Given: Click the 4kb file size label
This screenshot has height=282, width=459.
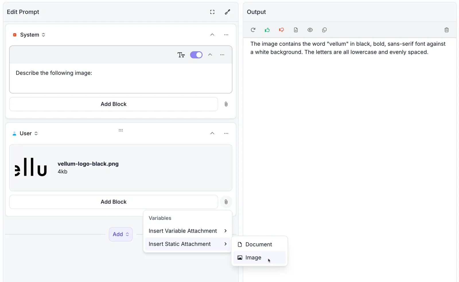Looking at the screenshot, I should tap(63, 171).
